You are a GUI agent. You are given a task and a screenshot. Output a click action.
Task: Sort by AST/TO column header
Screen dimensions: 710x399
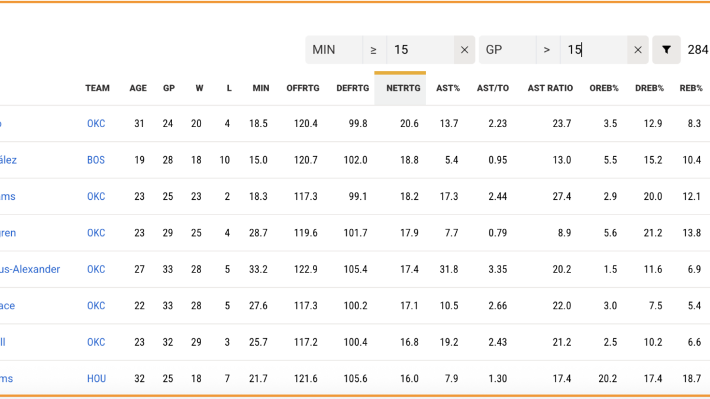coord(492,88)
